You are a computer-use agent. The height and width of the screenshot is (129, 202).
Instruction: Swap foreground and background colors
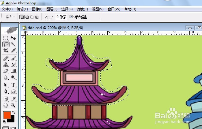pyautogui.click(x=14, y=112)
